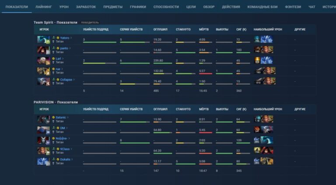
Task: Expand the chevron next to Larl
Action: (x=63, y=59)
